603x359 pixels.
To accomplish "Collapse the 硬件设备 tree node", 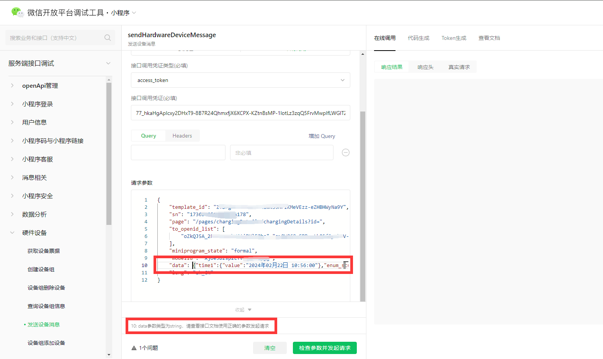I will pyautogui.click(x=12, y=233).
